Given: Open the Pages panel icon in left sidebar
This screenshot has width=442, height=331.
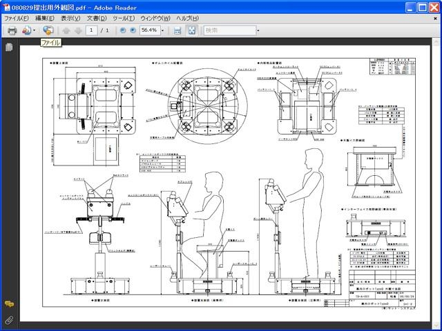Looking at the screenshot, I should [x=9, y=47].
